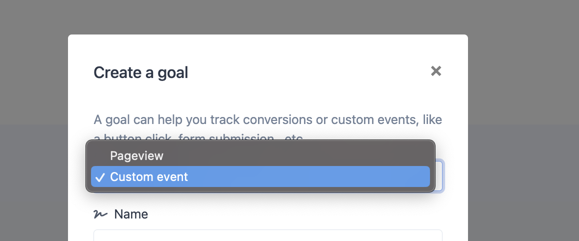Click the Create a goal heading

[140, 72]
